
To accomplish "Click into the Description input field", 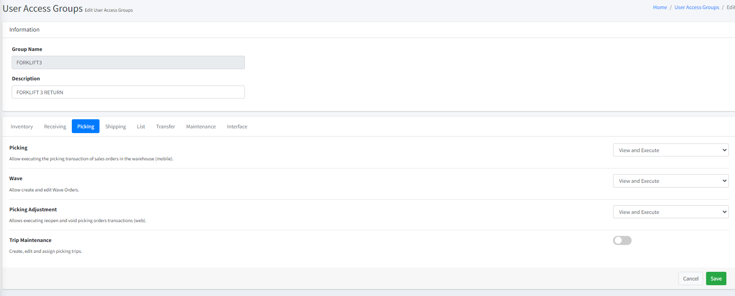I will tap(128, 92).
